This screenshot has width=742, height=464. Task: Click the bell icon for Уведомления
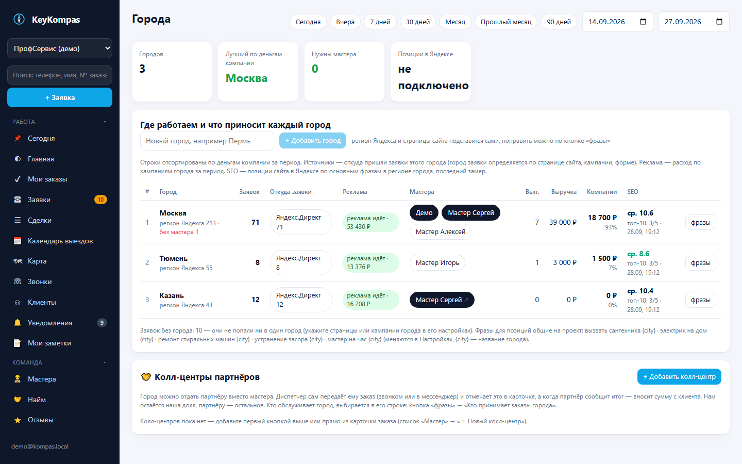[x=18, y=323]
